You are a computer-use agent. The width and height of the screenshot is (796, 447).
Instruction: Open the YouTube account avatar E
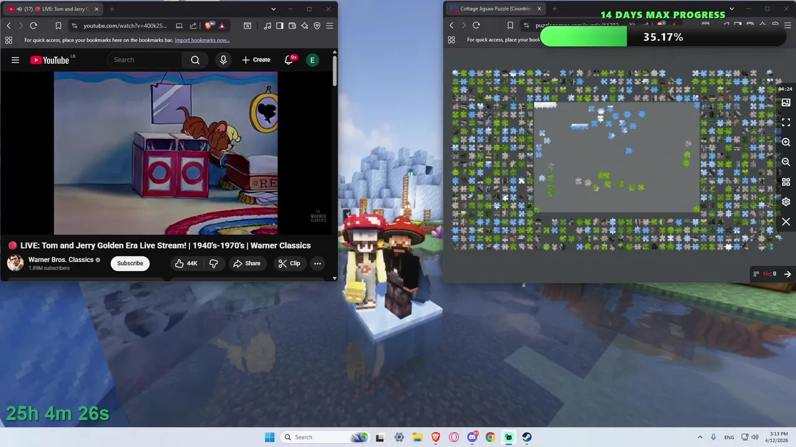[312, 60]
